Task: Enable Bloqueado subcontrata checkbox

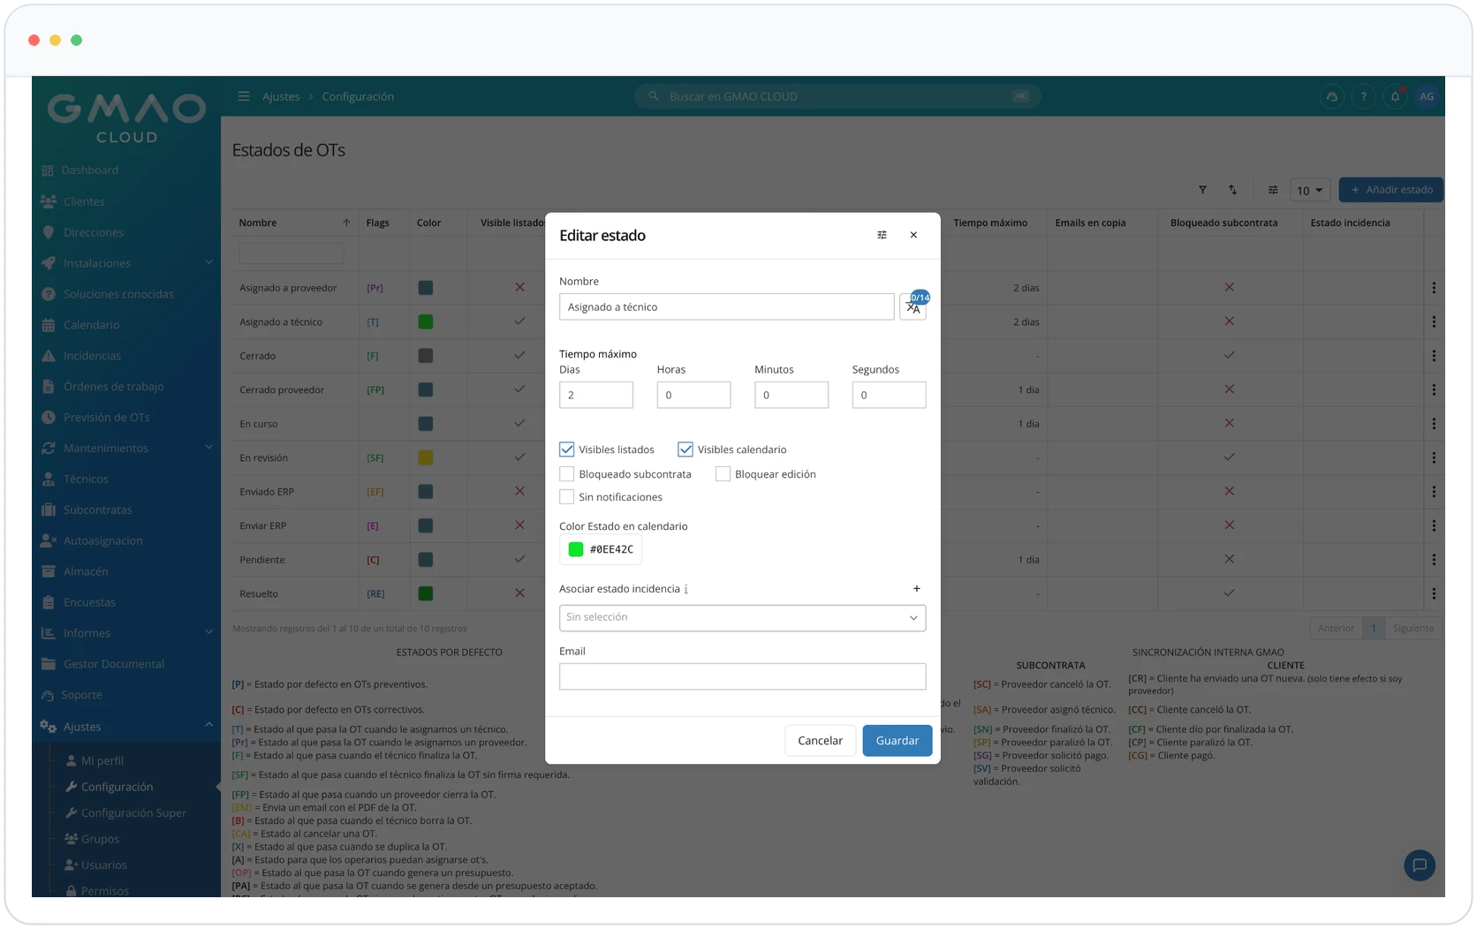Action: [x=567, y=474]
